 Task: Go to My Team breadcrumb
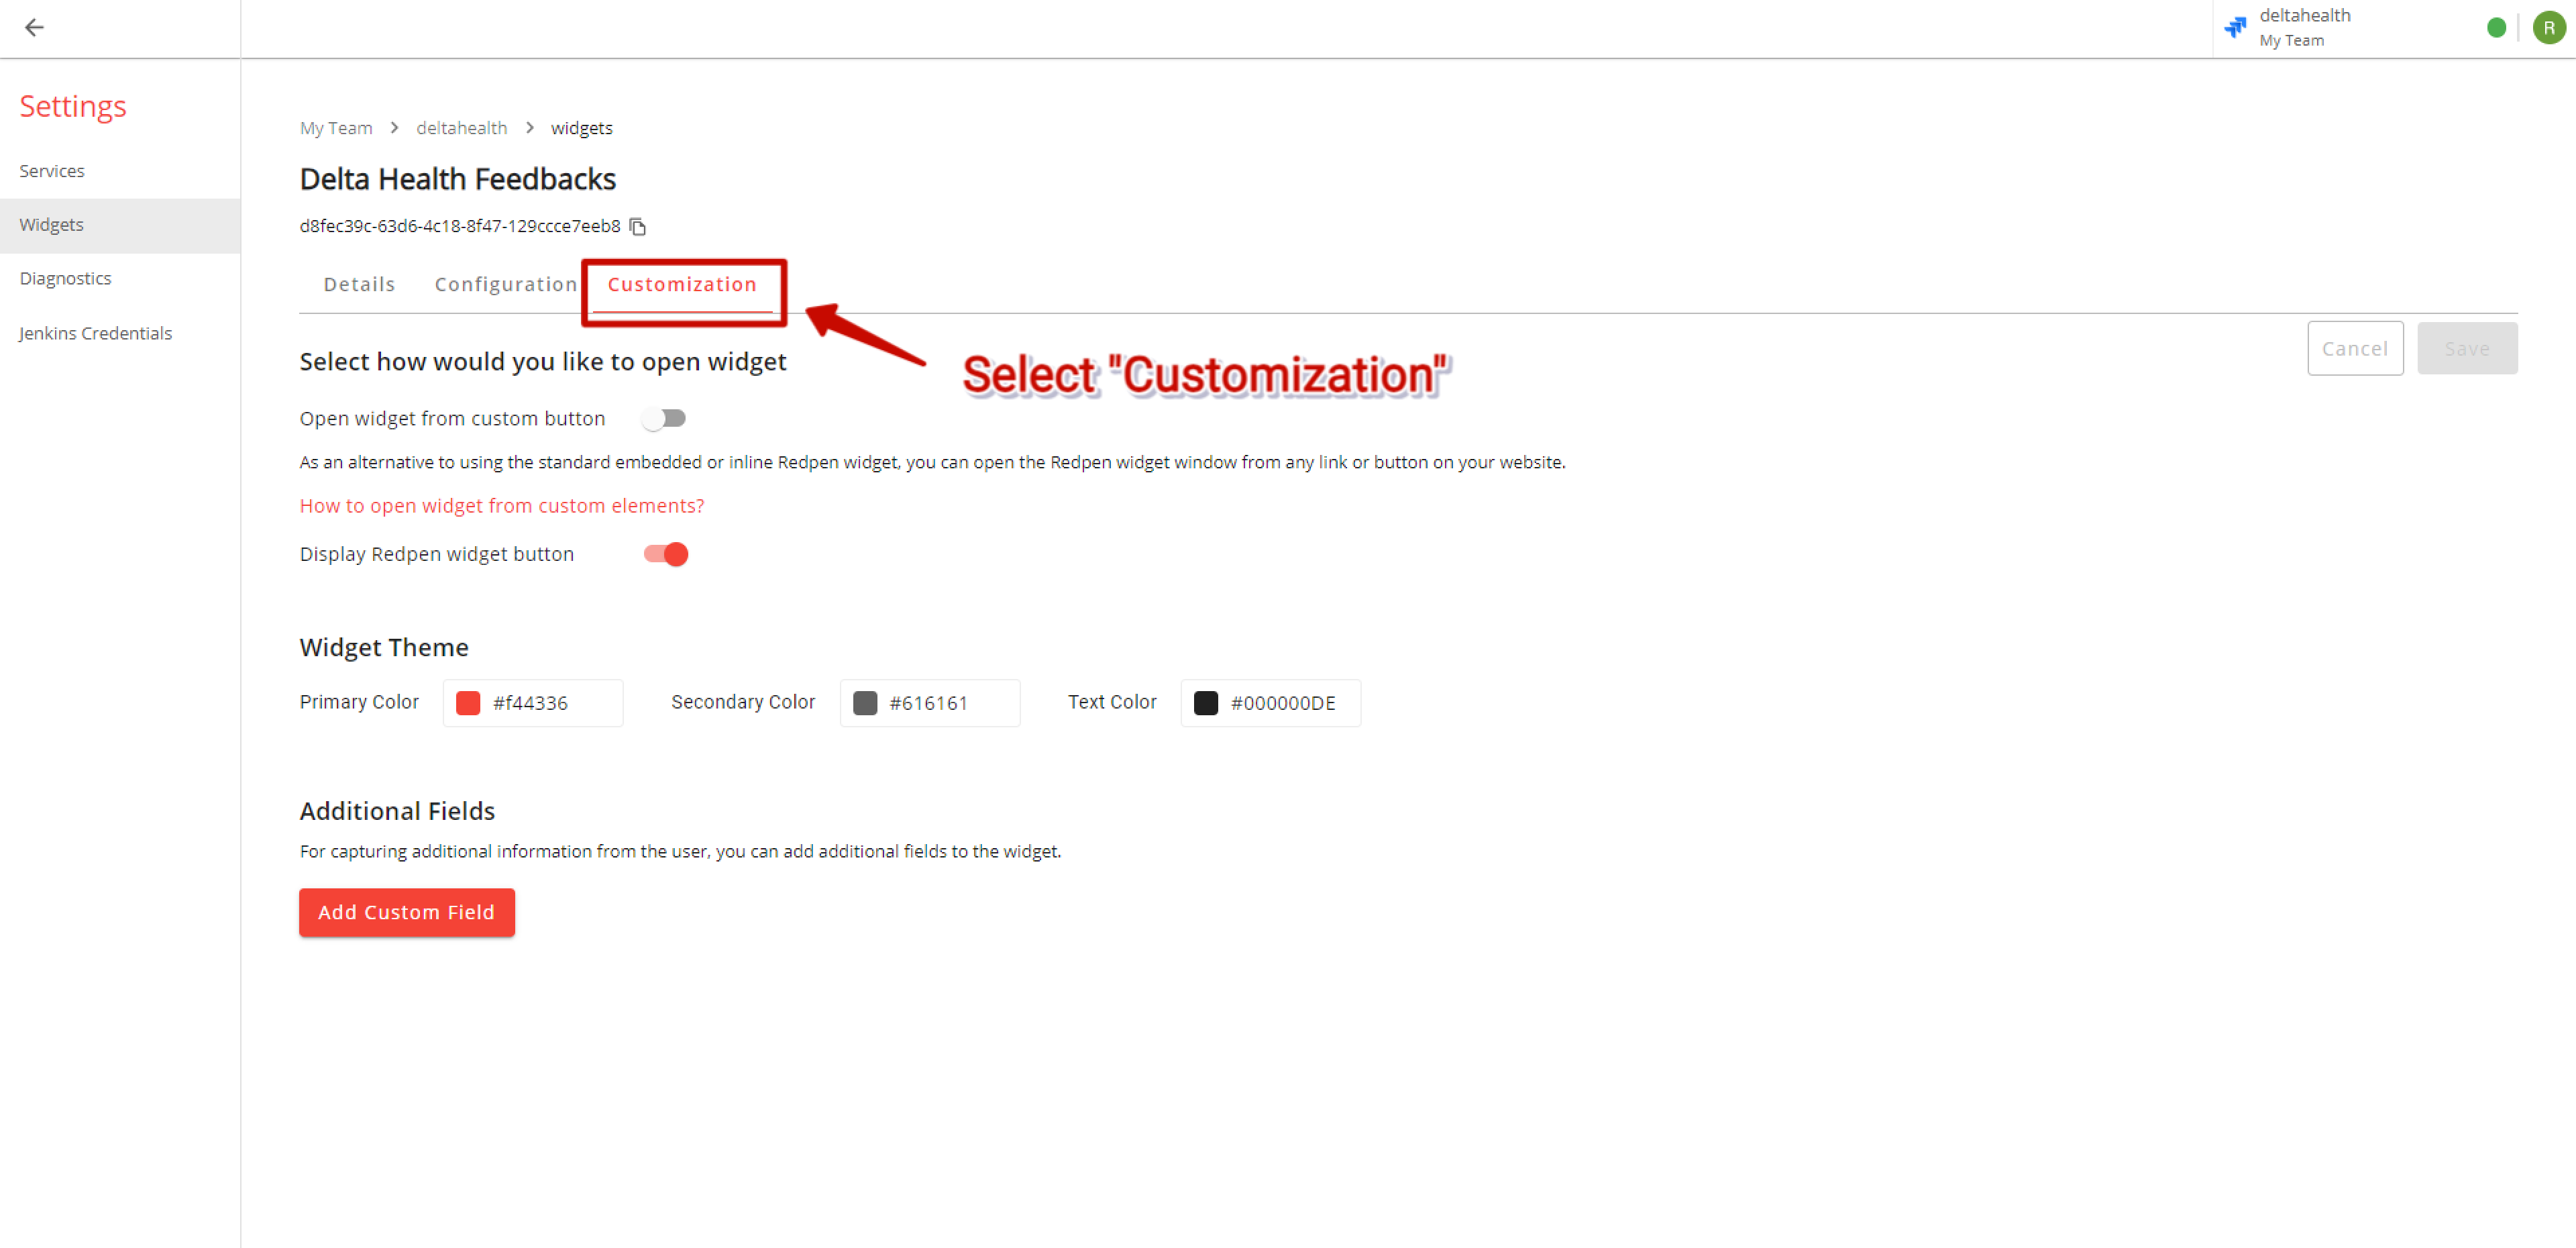336,128
